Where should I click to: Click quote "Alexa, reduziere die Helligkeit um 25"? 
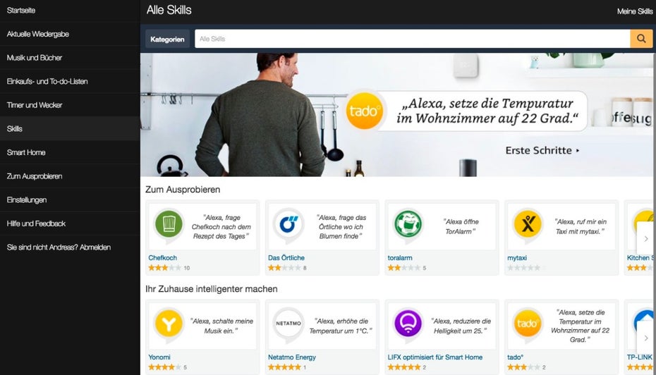(461, 326)
